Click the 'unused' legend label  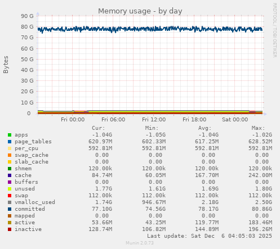coord(25,189)
